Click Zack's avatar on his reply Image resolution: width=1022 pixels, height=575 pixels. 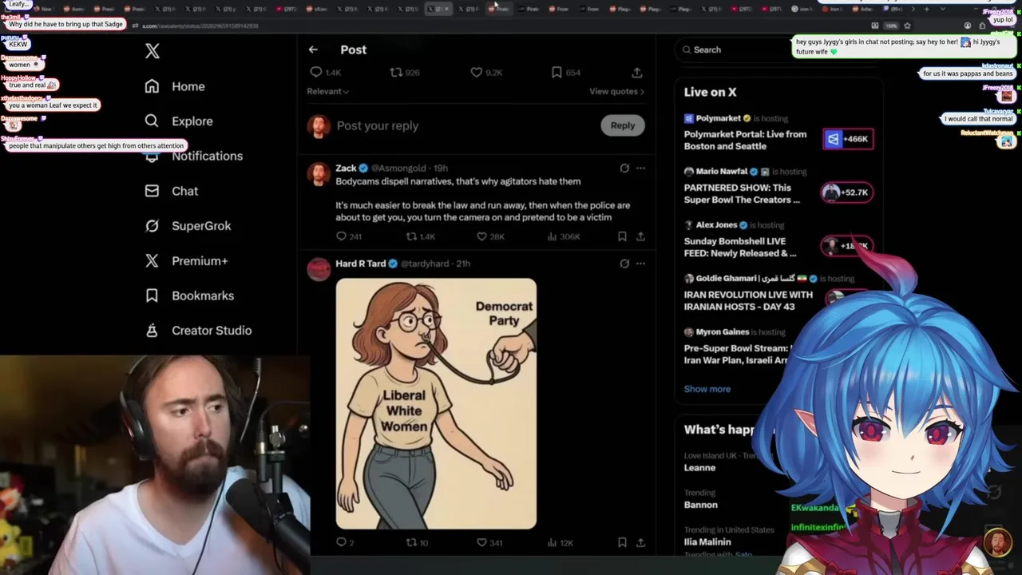tap(319, 173)
